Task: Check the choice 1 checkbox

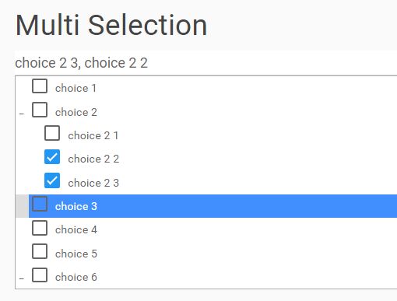Action: coord(40,86)
